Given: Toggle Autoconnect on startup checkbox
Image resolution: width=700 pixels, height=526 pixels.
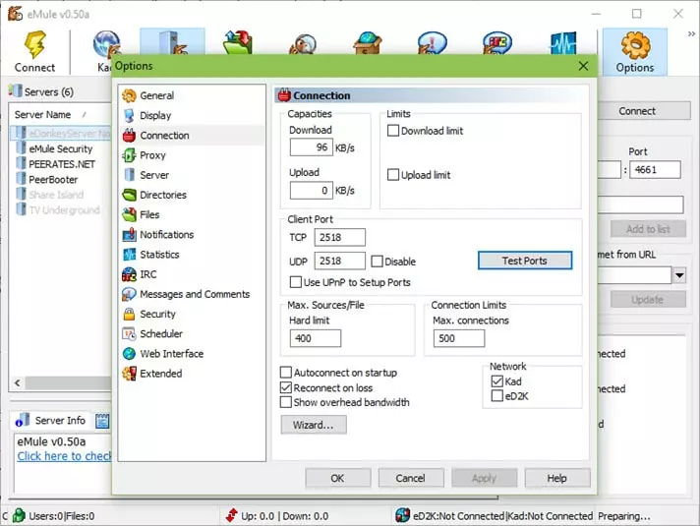Looking at the screenshot, I should pyautogui.click(x=286, y=373).
